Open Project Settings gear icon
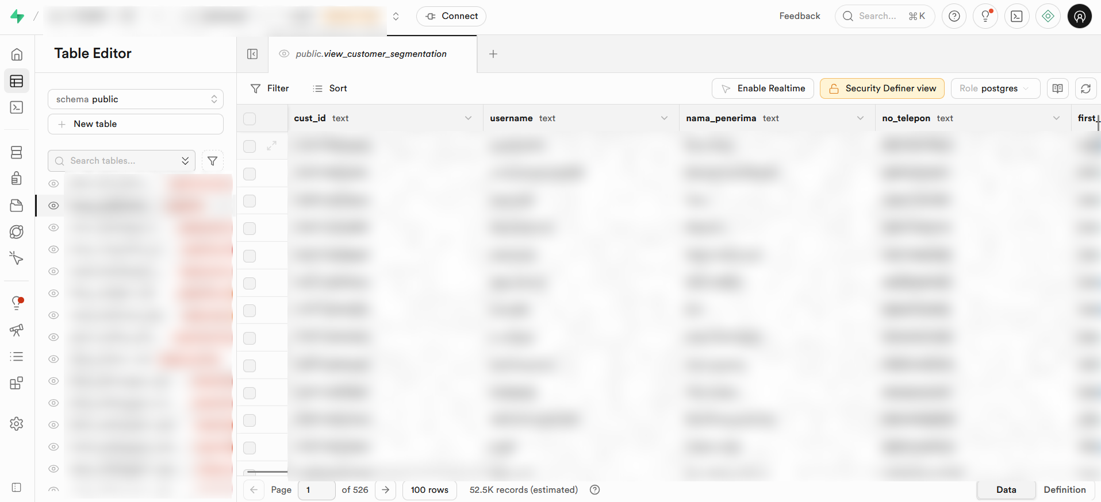This screenshot has width=1101, height=502. pos(17,424)
